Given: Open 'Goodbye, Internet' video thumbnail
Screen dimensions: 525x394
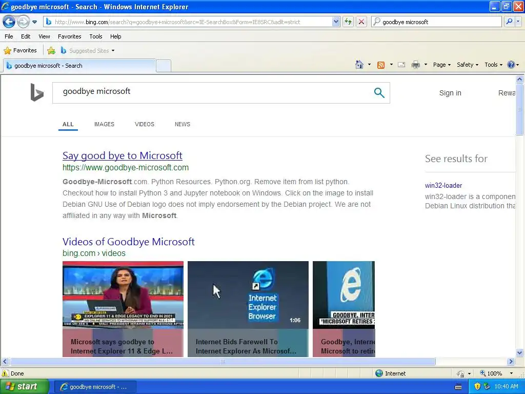Looking at the screenshot, I should point(344,295).
